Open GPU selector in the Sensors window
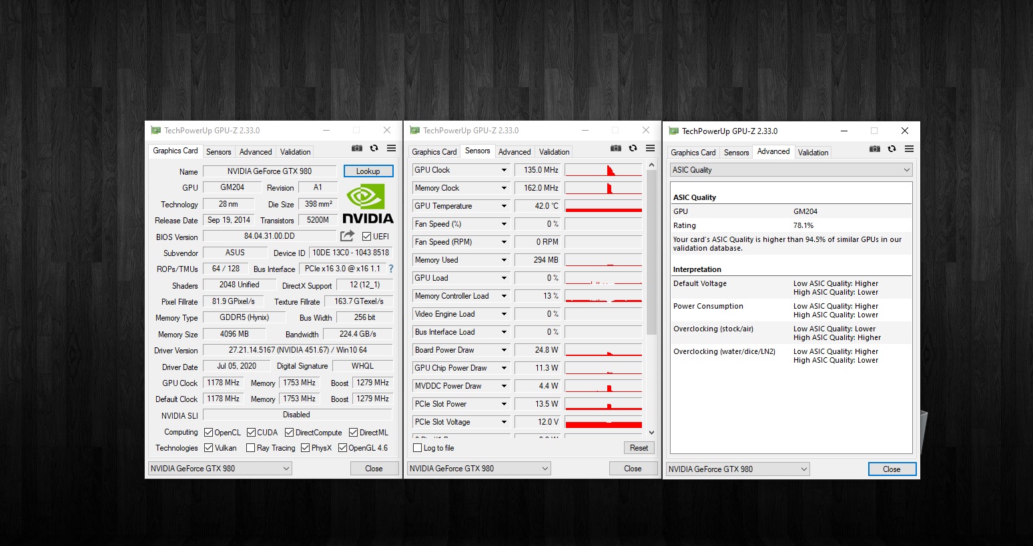 (x=478, y=469)
